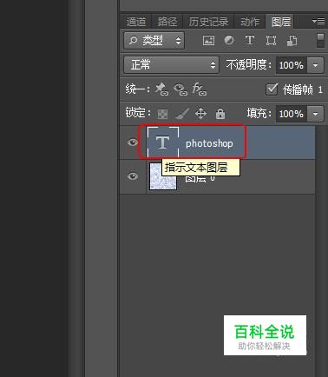Image resolution: width=328 pixels, height=377 pixels.
Task: Click the unify layer style fx icon
Action: [199, 89]
